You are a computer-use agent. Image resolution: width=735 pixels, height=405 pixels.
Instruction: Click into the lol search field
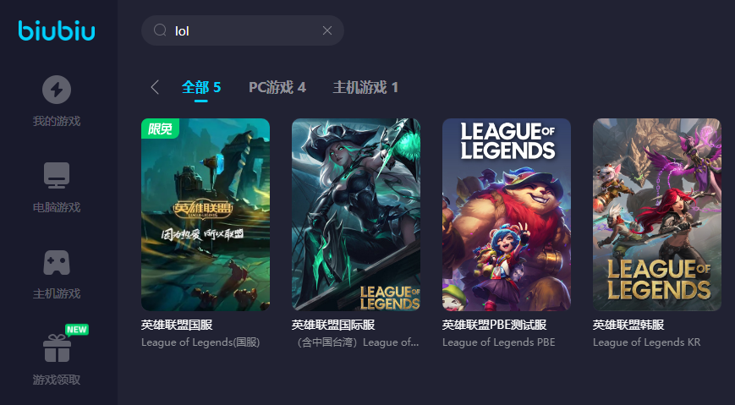click(x=243, y=30)
